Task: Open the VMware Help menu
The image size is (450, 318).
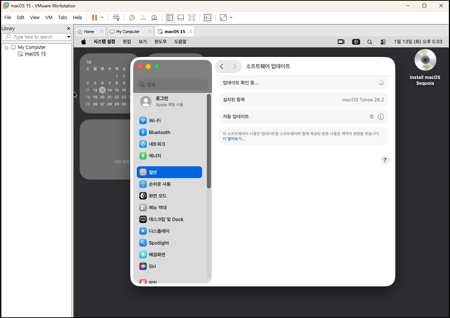Action: tap(77, 18)
